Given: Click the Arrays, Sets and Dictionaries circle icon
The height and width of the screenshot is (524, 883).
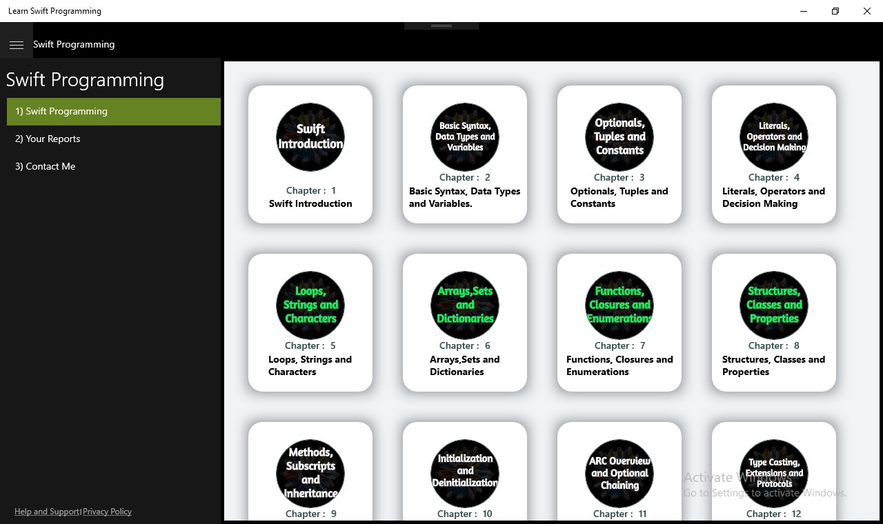Looking at the screenshot, I should [x=465, y=305].
